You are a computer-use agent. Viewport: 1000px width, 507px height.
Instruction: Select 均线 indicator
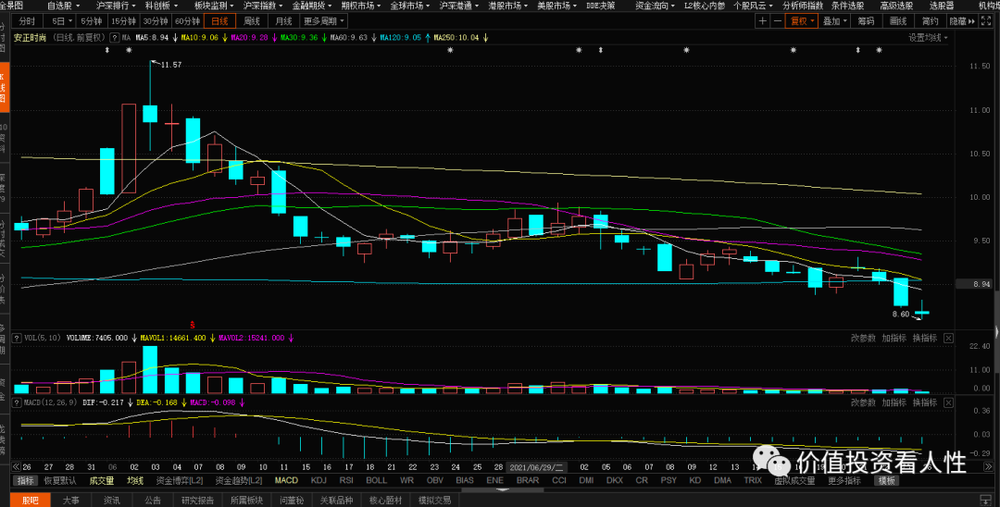point(135,480)
